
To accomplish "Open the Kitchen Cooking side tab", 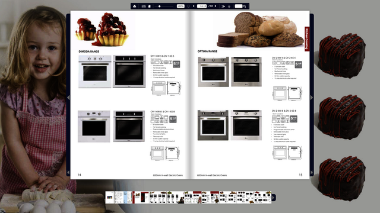I will 307,39.
